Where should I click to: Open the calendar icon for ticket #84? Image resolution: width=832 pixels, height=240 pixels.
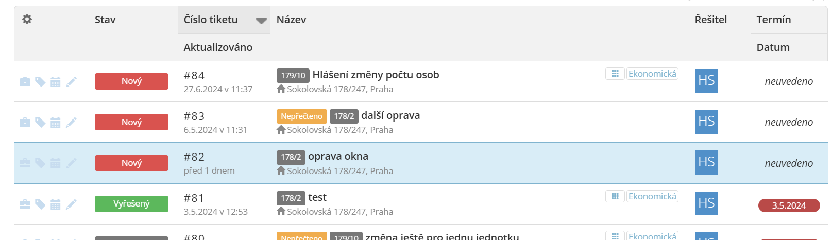pos(56,81)
